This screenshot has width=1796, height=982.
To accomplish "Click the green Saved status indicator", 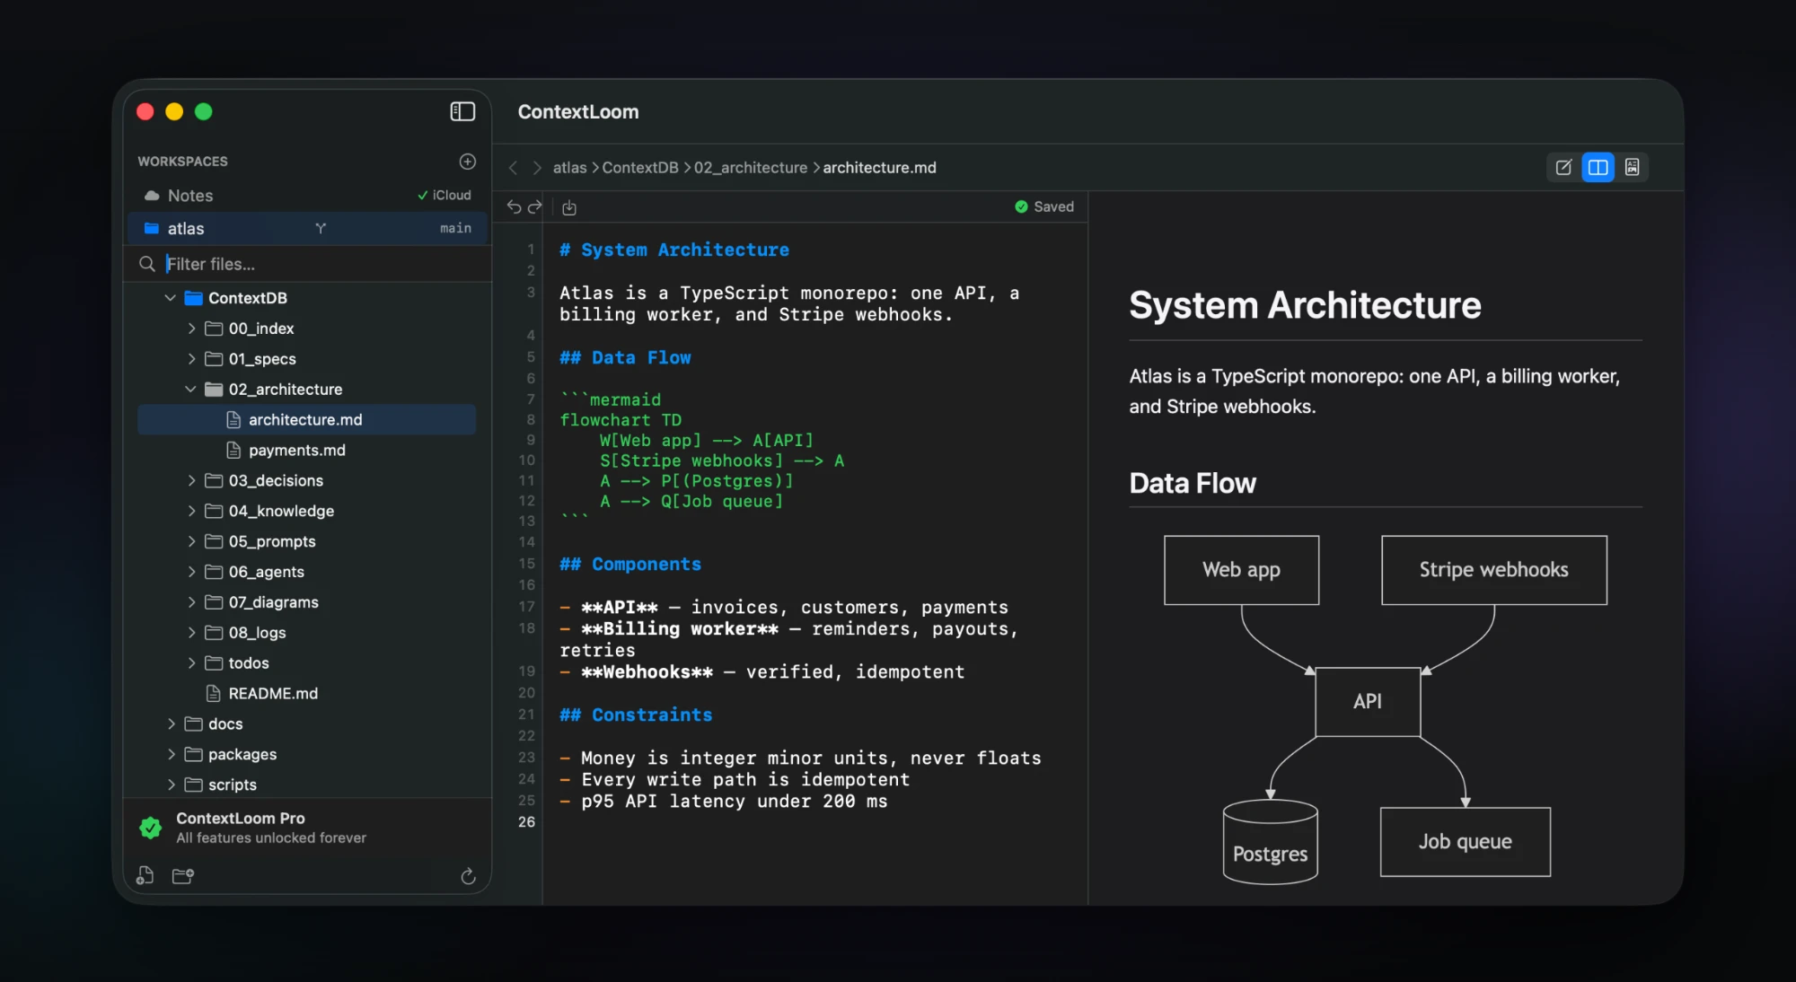I will pyautogui.click(x=1044, y=206).
